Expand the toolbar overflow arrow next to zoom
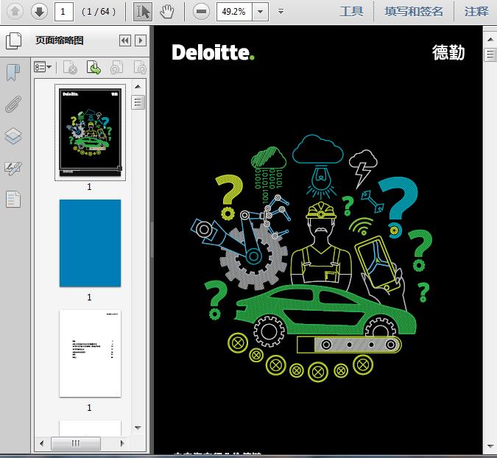The height and width of the screenshot is (458, 497). 281,12
